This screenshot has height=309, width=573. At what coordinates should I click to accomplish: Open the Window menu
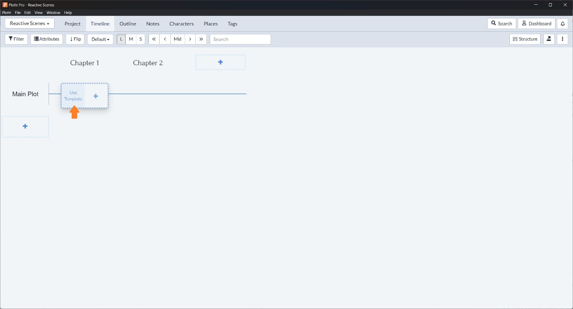[x=53, y=13]
